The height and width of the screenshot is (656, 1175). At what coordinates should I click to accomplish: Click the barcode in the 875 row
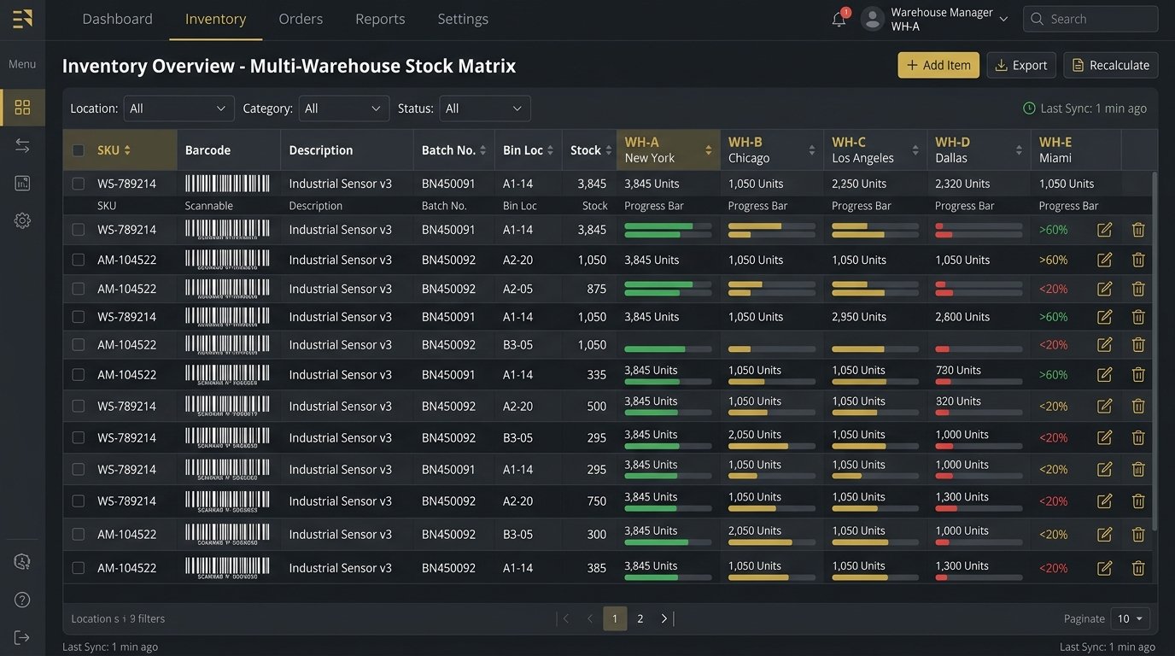(x=227, y=289)
